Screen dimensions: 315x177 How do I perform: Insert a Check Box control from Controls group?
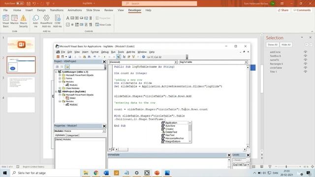point(68,25)
